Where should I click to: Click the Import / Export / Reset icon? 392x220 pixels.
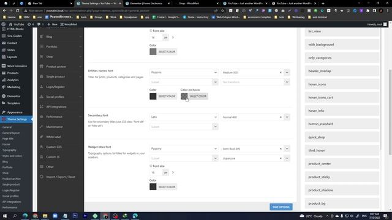tap(42, 177)
